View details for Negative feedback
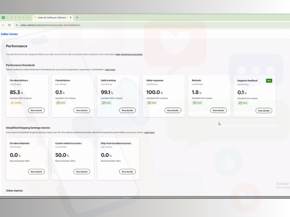290x217 pixels. click(264, 111)
